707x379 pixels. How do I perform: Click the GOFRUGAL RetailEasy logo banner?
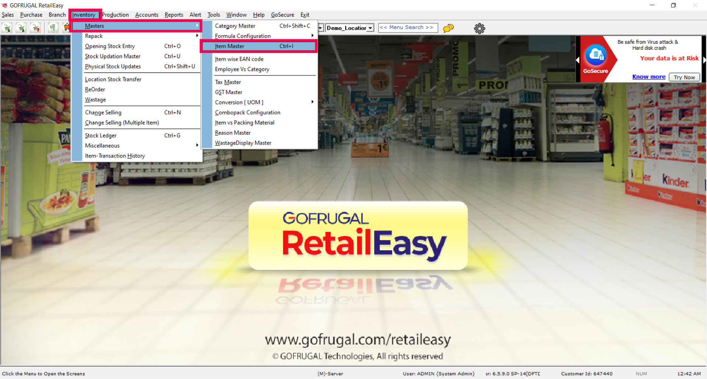(x=358, y=235)
